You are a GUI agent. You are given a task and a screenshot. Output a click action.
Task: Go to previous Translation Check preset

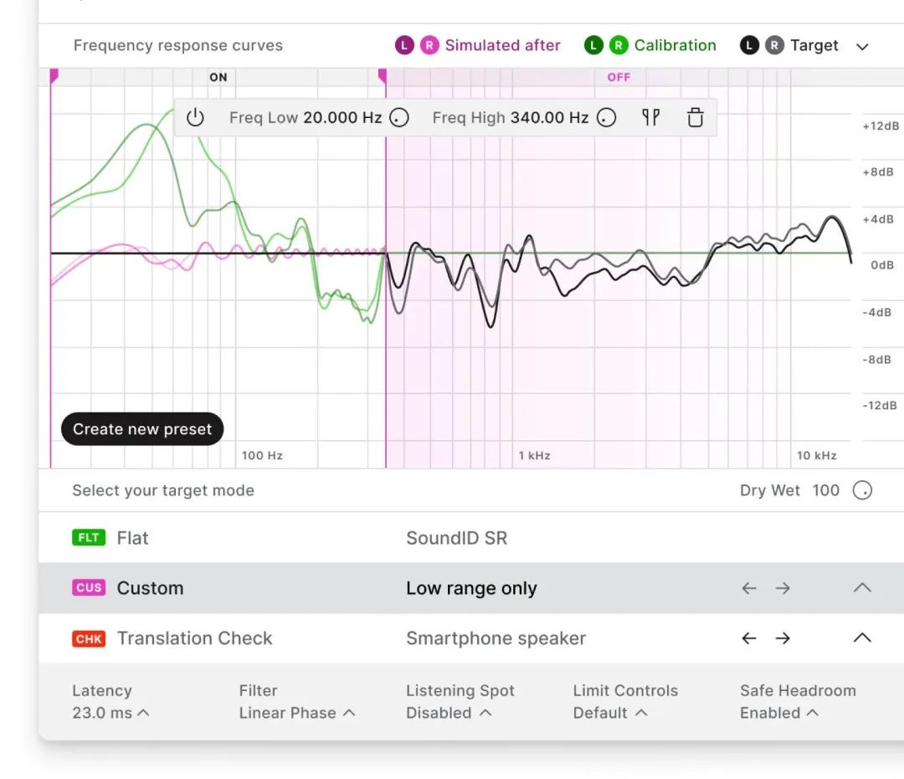coord(749,638)
